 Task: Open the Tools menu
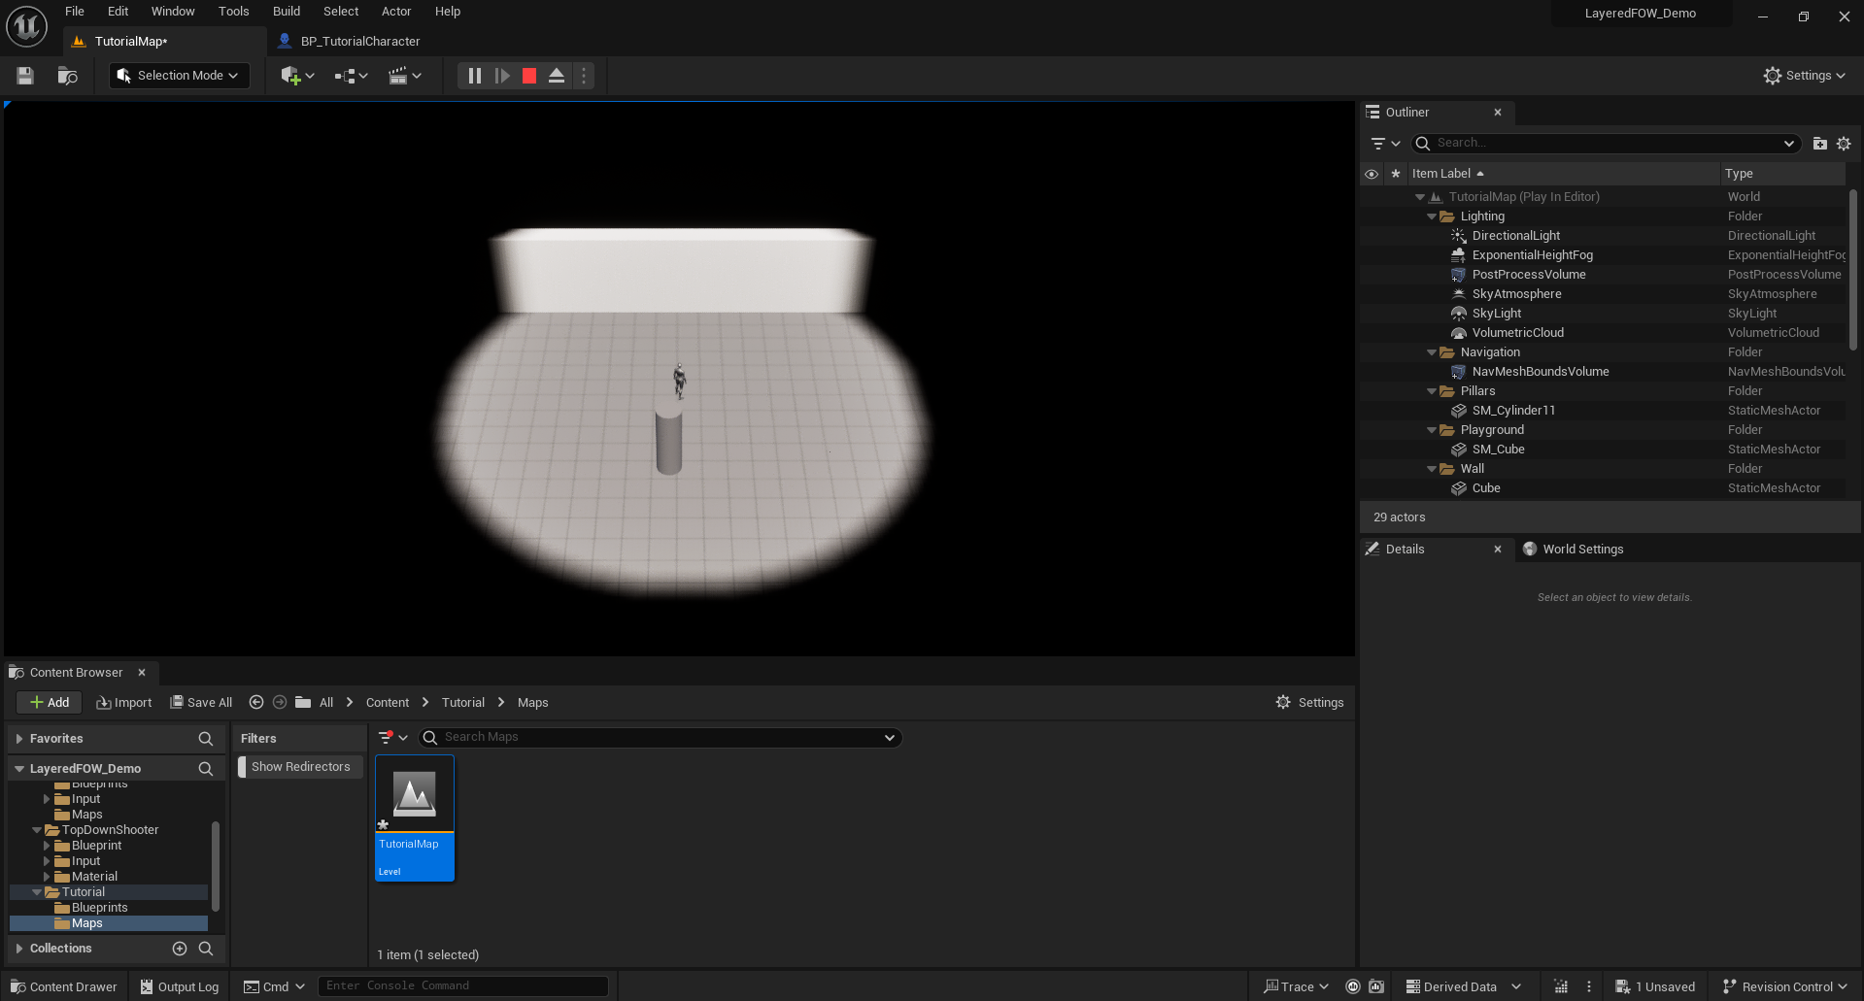click(234, 12)
